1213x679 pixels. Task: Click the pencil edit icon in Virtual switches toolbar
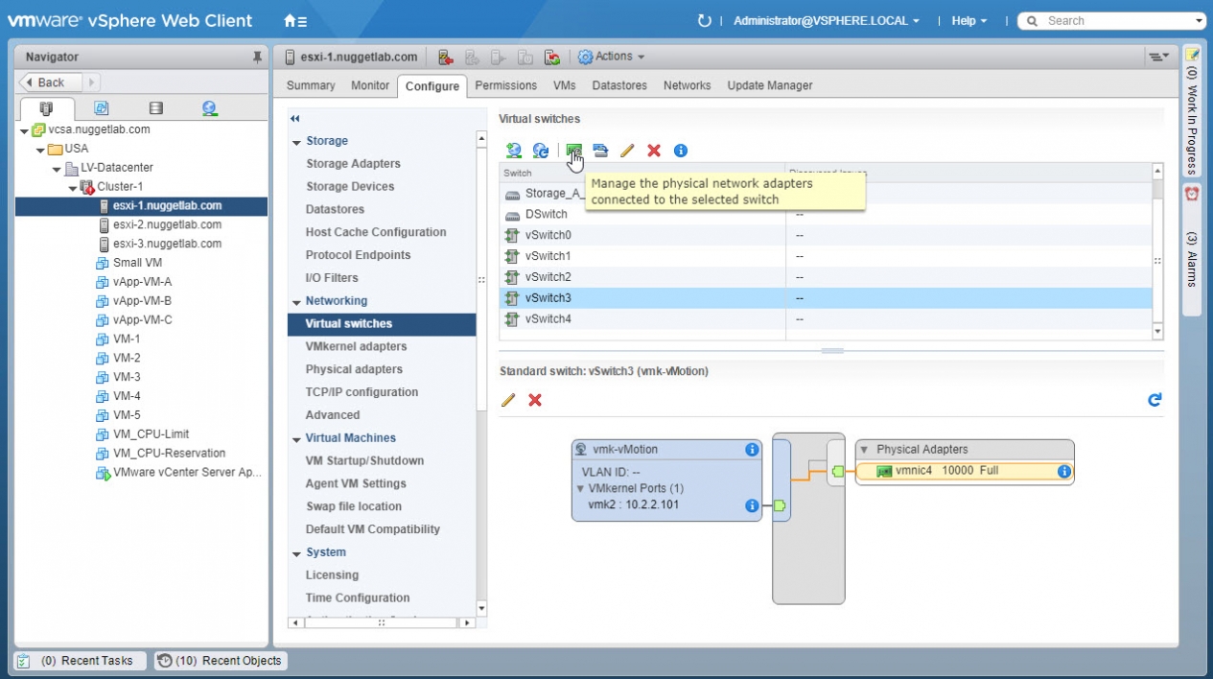coord(627,151)
